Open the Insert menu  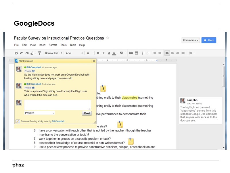(x=42, y=45)
